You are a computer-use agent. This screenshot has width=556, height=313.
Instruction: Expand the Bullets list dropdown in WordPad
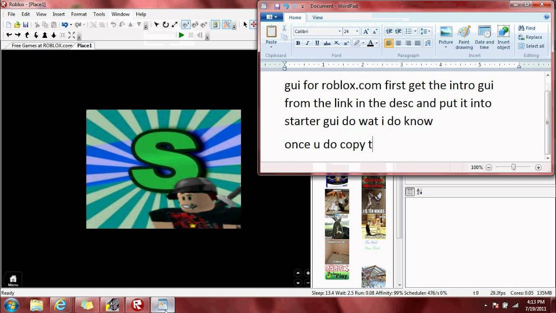coord(415,31)
